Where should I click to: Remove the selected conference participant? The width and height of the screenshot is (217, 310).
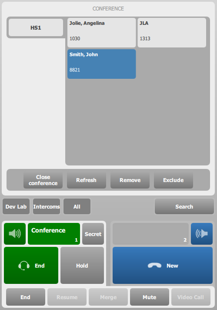(130, 180)
